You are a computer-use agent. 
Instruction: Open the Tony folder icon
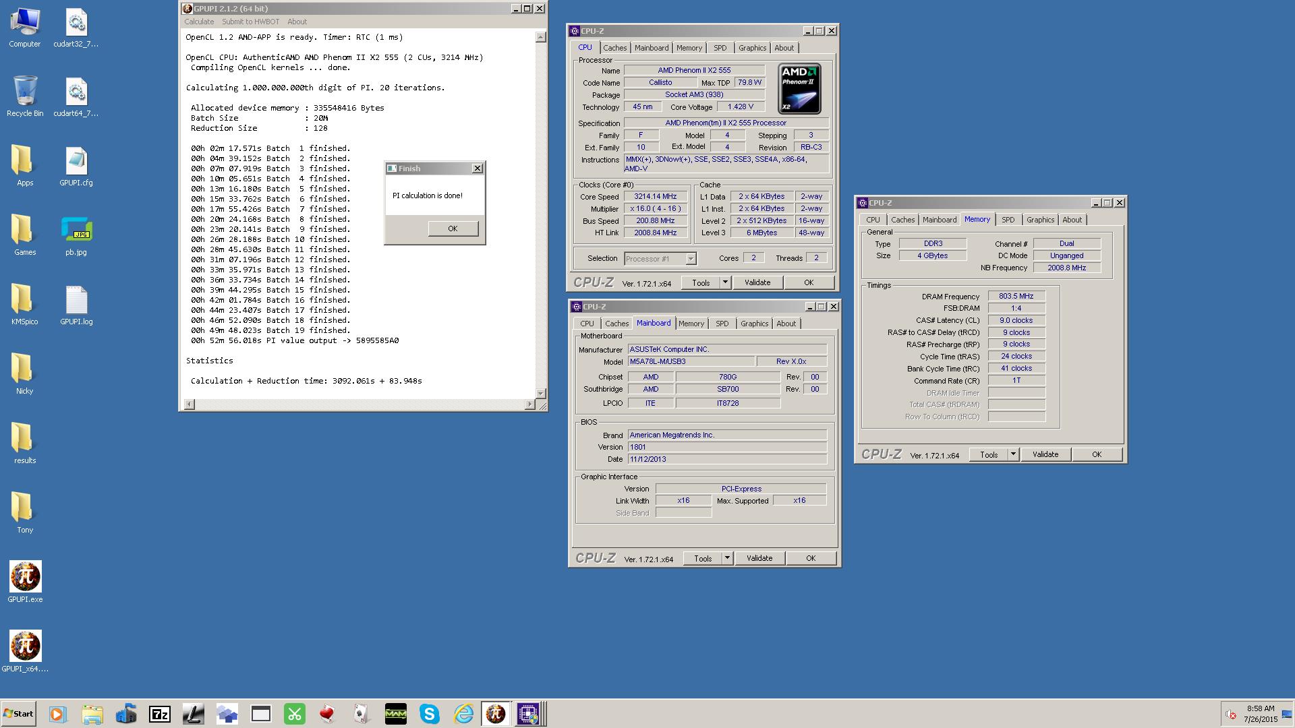[x=25, y=513]
